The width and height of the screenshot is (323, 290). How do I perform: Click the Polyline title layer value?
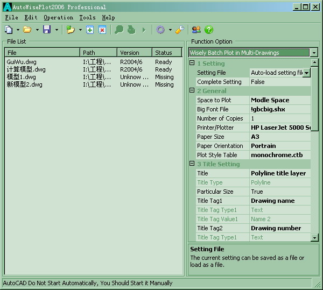pos(280,173)
